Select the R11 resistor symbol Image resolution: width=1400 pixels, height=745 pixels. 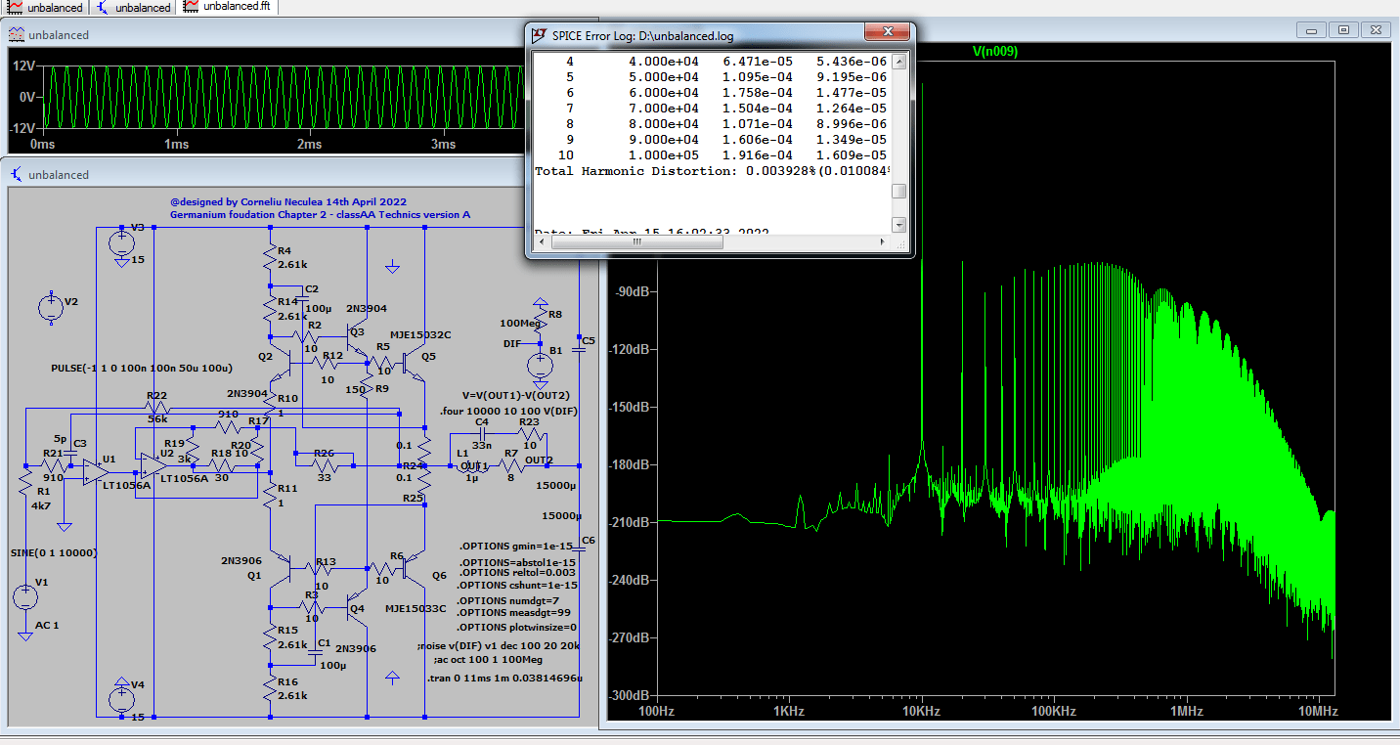[x=270, y=496]
